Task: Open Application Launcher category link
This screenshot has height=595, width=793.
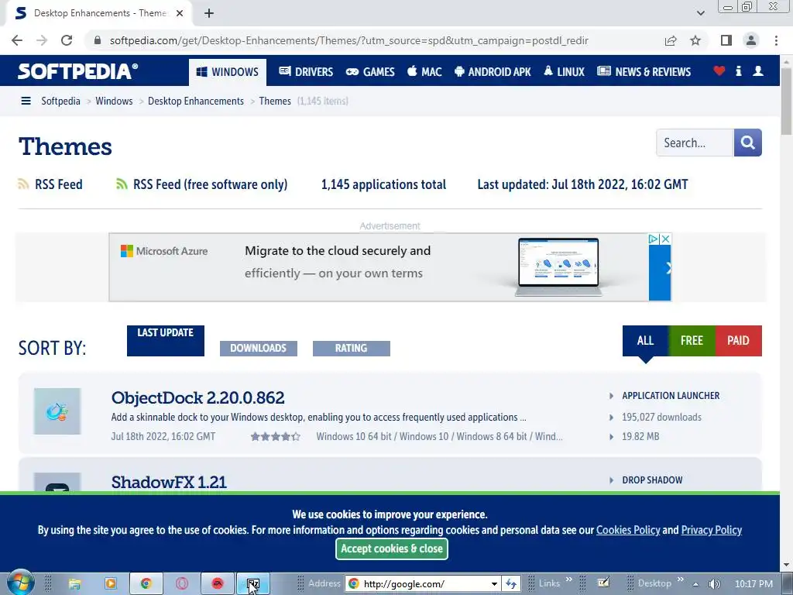Action: 671,396
